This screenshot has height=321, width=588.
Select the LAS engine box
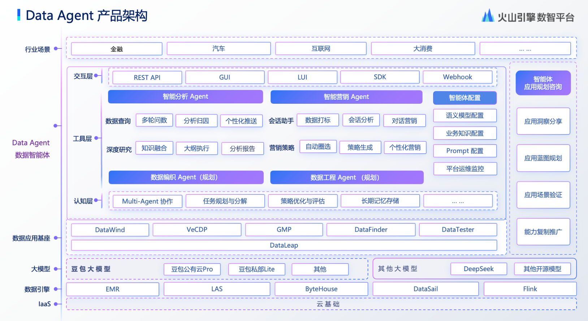217,289
